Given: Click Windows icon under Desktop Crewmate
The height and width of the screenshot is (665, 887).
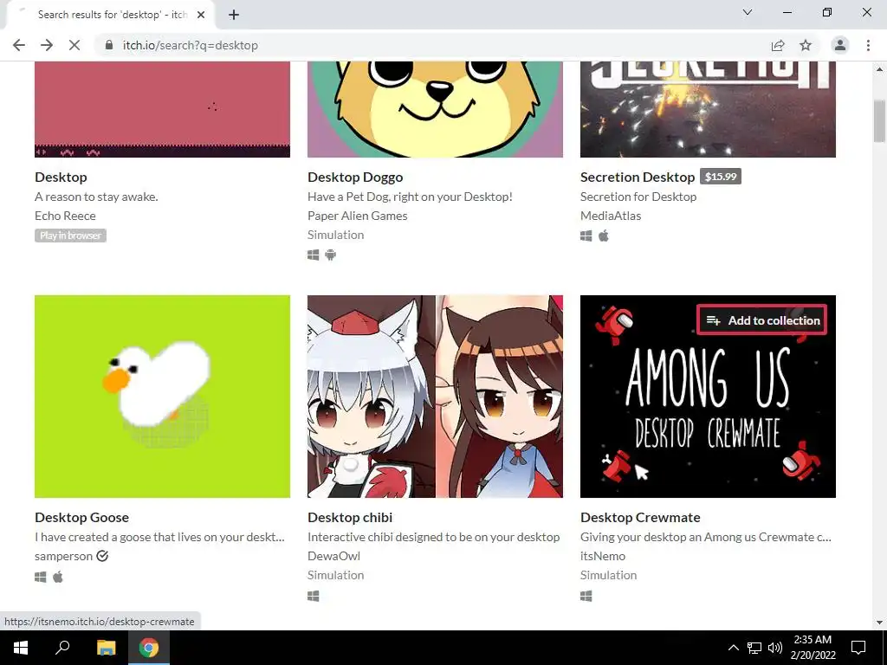Looking at the screenshot, I should pos(586,596).
